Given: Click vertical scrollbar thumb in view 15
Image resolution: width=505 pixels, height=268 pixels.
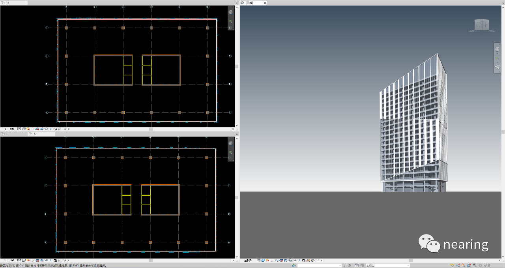Looking at the screenshot, I should click(237, 66).
